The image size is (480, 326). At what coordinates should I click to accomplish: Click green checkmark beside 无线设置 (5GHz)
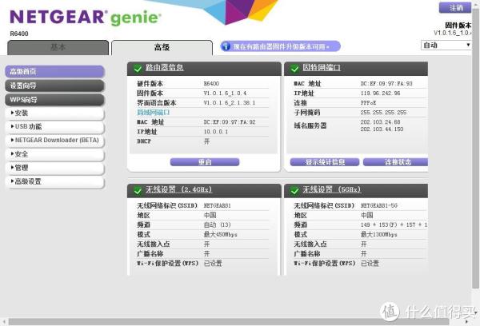[x=294, y=190]
